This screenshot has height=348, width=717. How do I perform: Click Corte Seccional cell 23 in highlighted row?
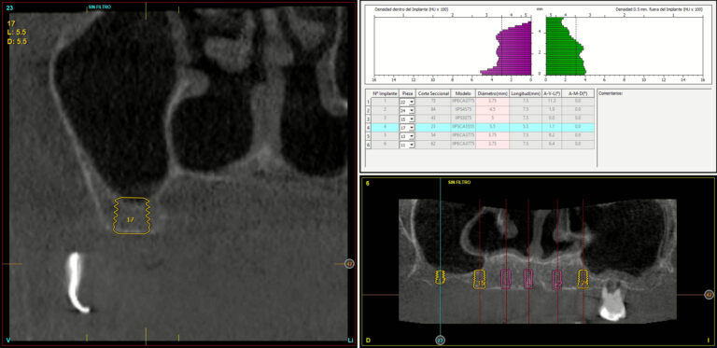[433, 128]
